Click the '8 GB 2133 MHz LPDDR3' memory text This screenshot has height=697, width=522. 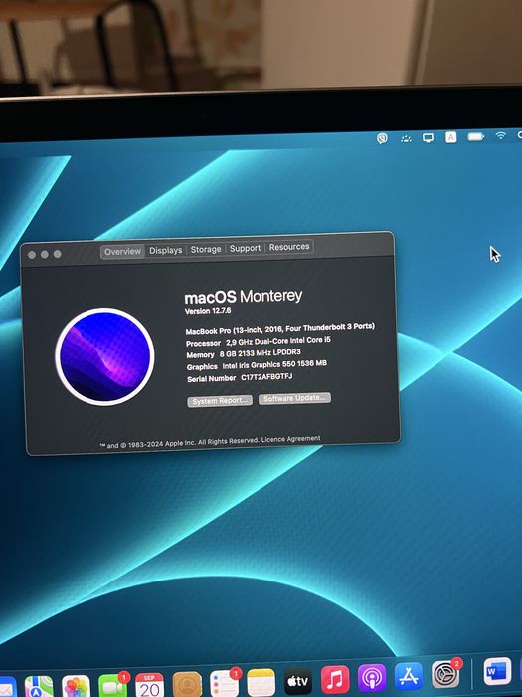261,353
